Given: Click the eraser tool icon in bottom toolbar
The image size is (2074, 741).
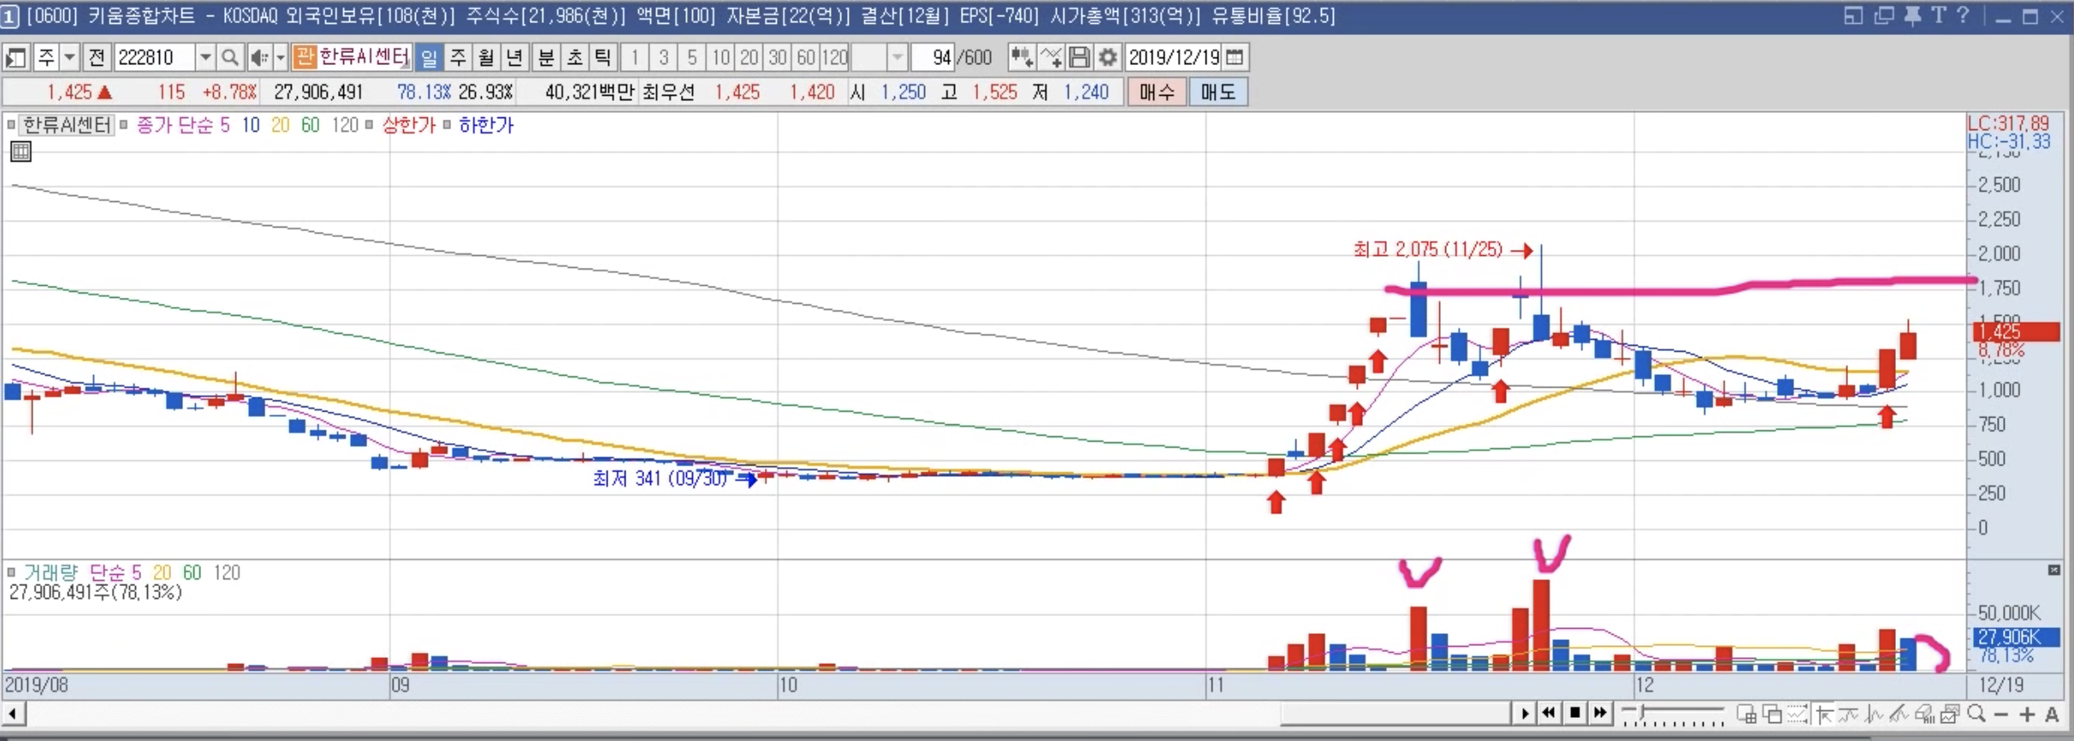Looking at the screenshot, I should pos(1924,714).
